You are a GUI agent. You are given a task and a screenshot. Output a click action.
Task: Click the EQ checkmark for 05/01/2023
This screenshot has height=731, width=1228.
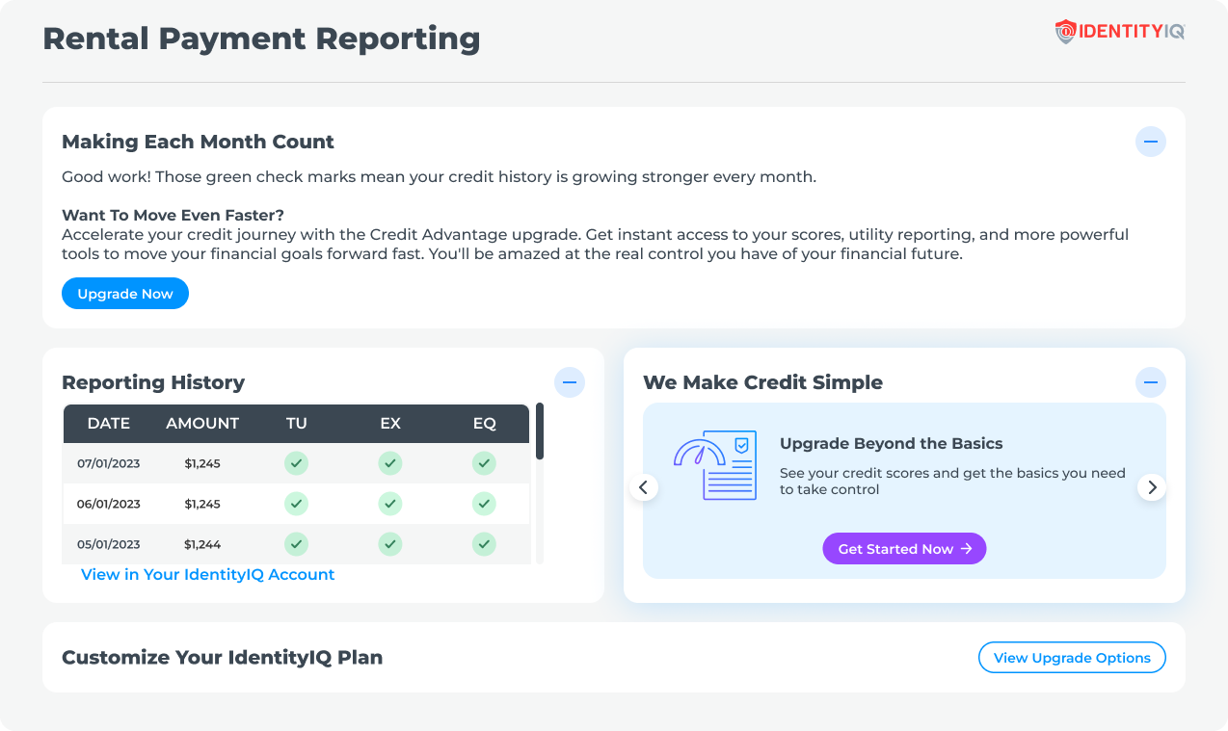pyautogui.click(x=484, y=544)
